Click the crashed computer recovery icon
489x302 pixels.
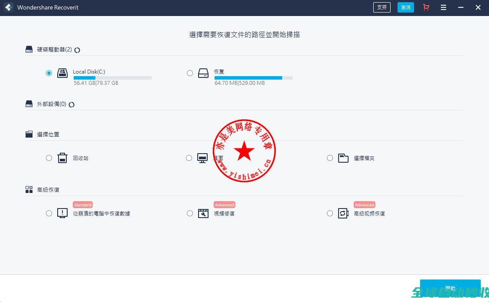(x=62, y=213)
